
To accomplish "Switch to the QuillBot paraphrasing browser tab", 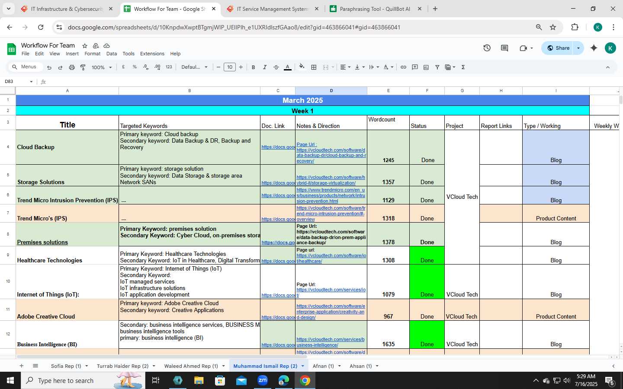I will pyautogui.click(x=375, y=9).
